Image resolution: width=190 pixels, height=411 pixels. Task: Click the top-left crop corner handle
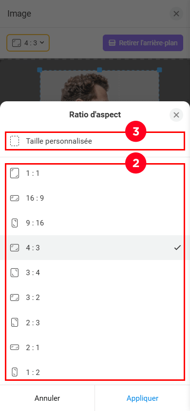(39, 70)
